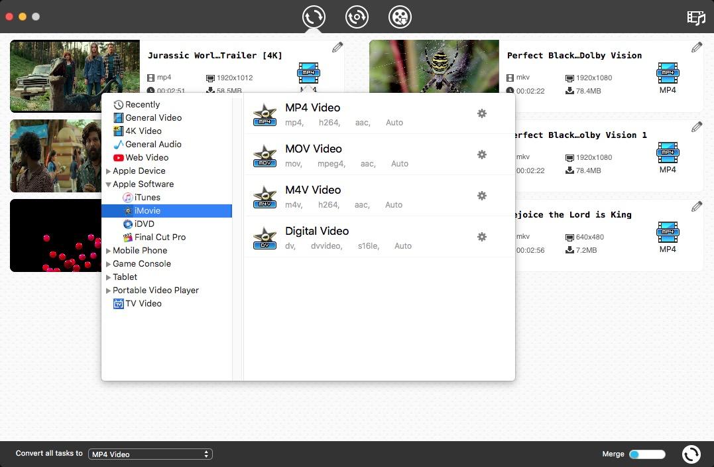Viewport: 714px width, 467px height.
Task: Open the Convert all tasks to dropdown
Action: pyautogui.click(x=150, y=454)
